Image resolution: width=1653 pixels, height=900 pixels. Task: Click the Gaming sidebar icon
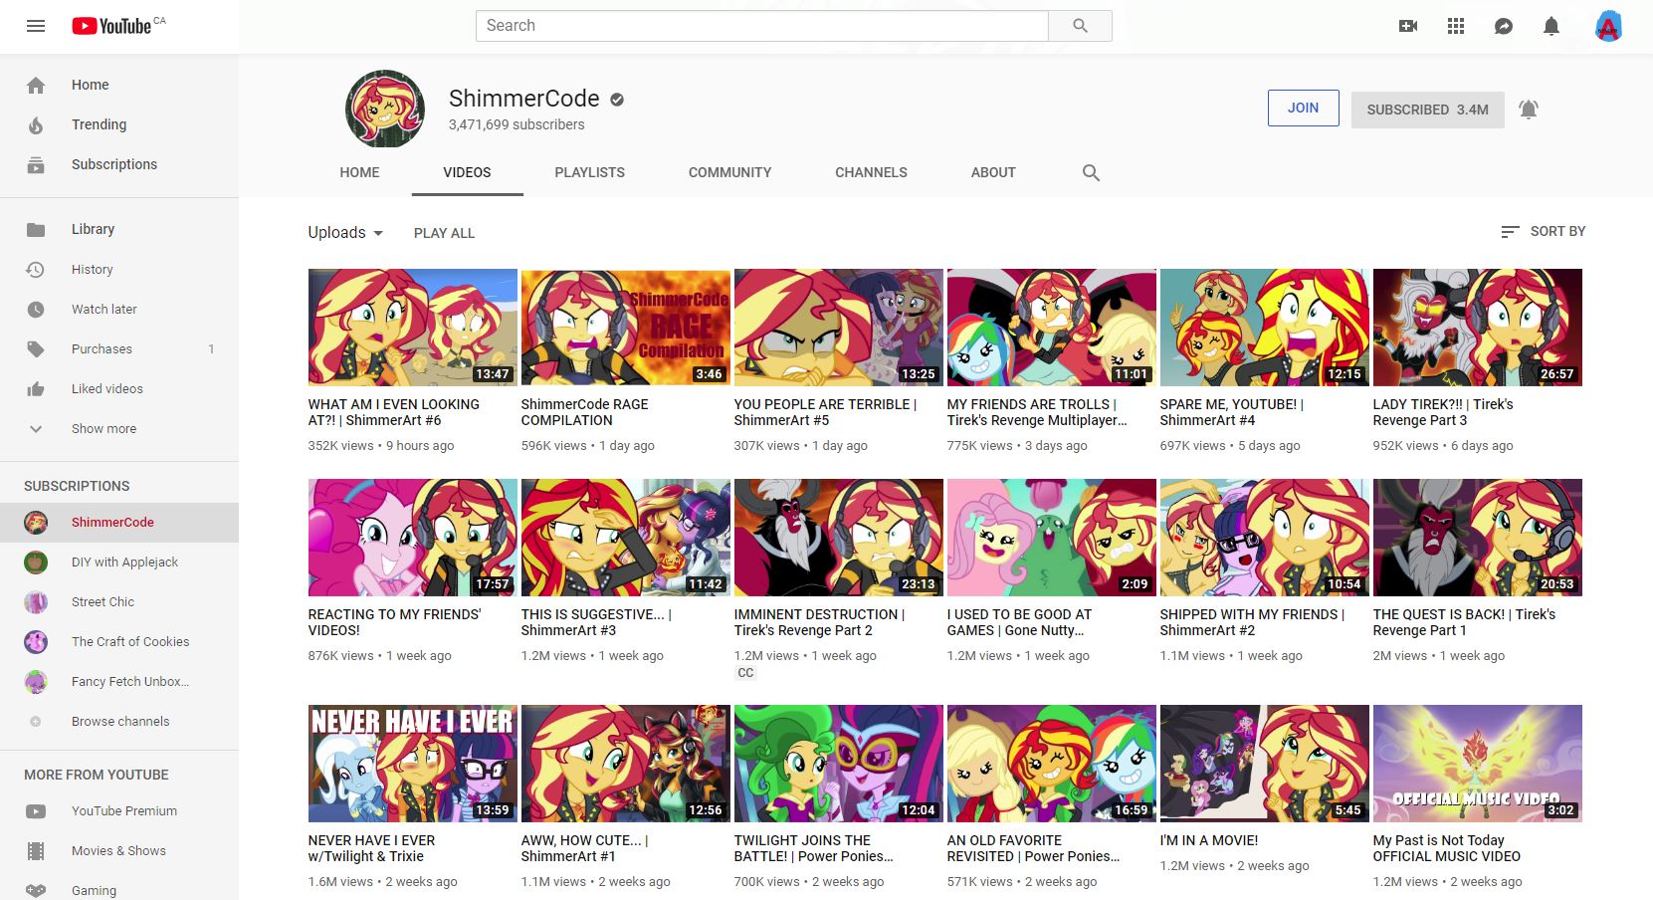point(36,890)
